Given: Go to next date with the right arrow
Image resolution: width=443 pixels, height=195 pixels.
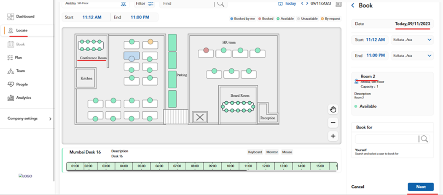Looking at the screenshot, I should point(307,3).
